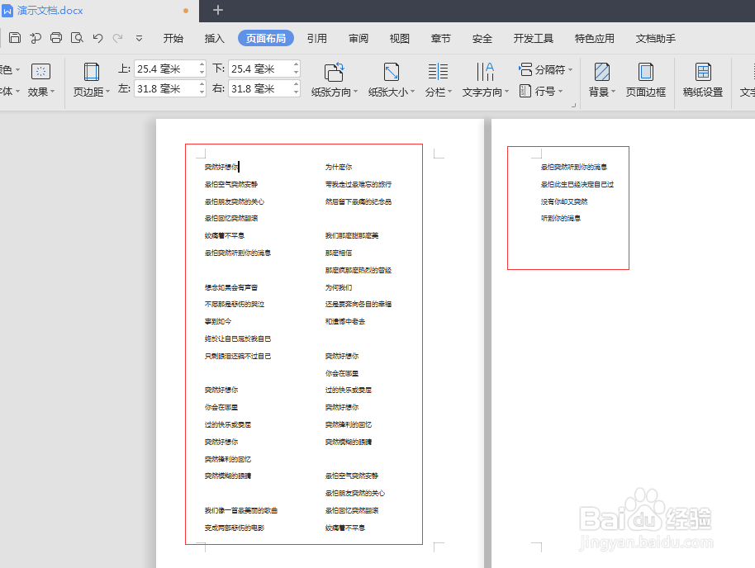This screenshot has width=755, height=568.
Task: Click the line 突然好想你 at column top
Action: tap(221, 167)
